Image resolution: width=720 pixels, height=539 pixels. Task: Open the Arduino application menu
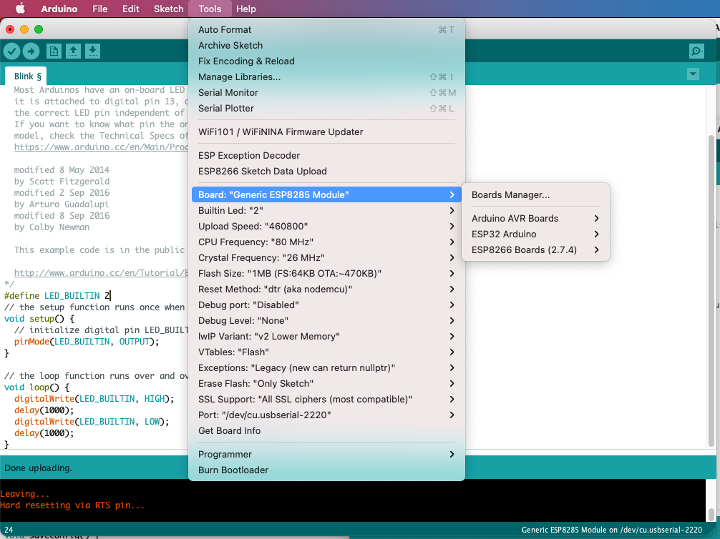pos(59,9)
